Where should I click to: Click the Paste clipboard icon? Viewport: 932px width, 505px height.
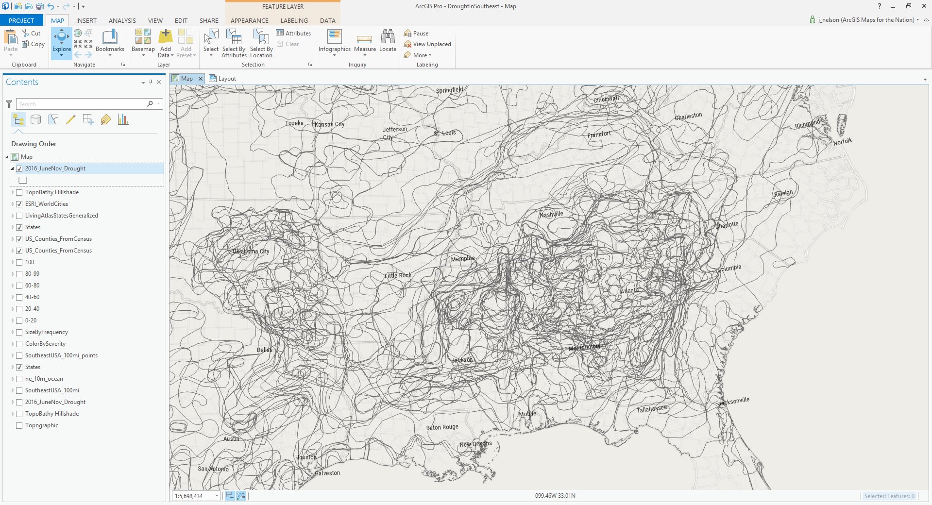(x=11, y=37)
